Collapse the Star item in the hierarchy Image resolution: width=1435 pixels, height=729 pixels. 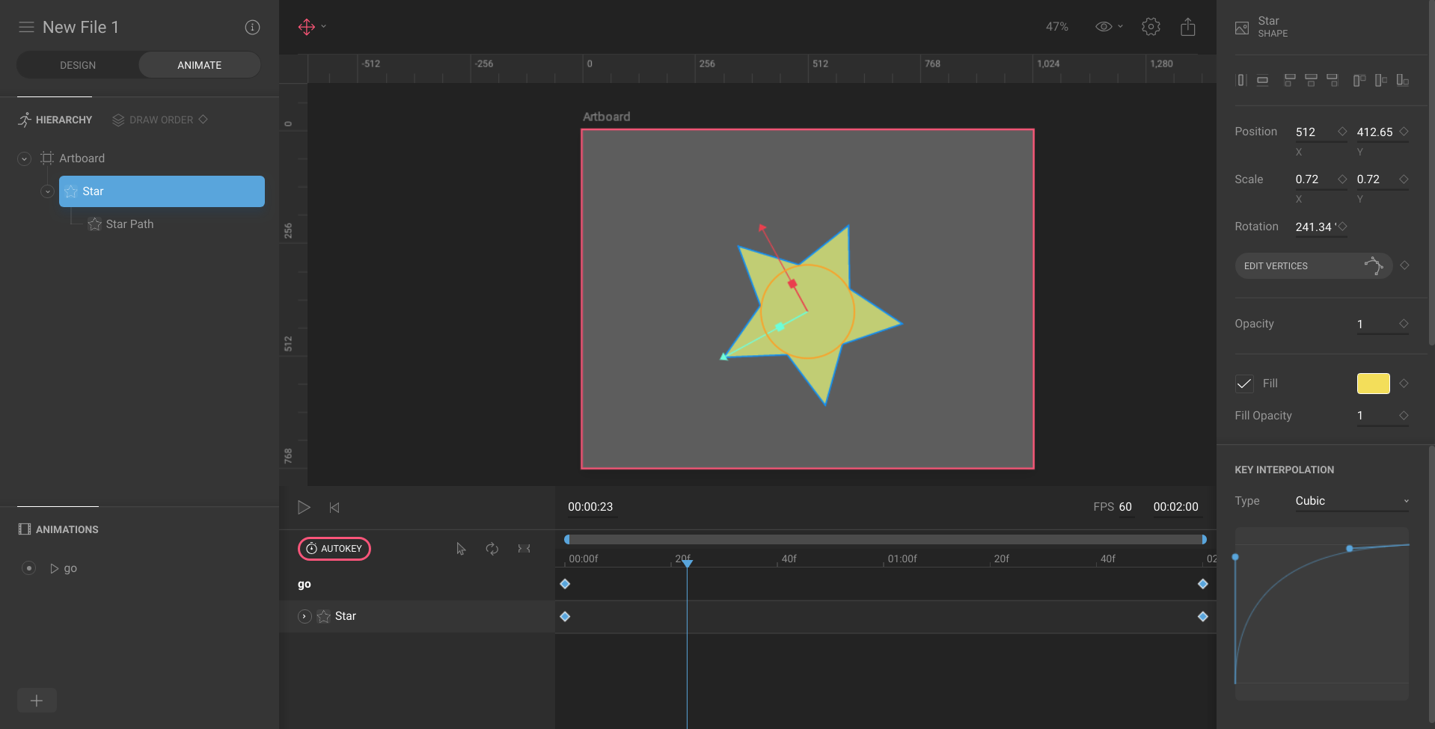[46, 191]
